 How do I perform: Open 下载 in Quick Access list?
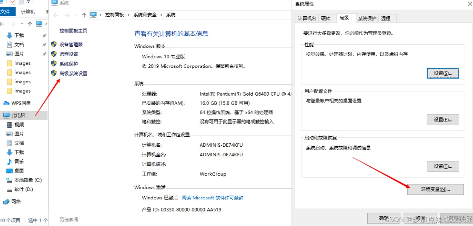[19, 36]
